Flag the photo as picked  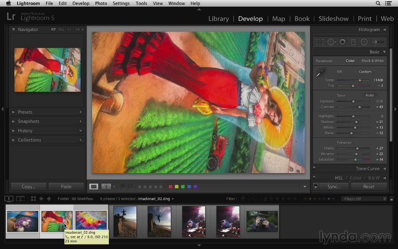(123, 187)
